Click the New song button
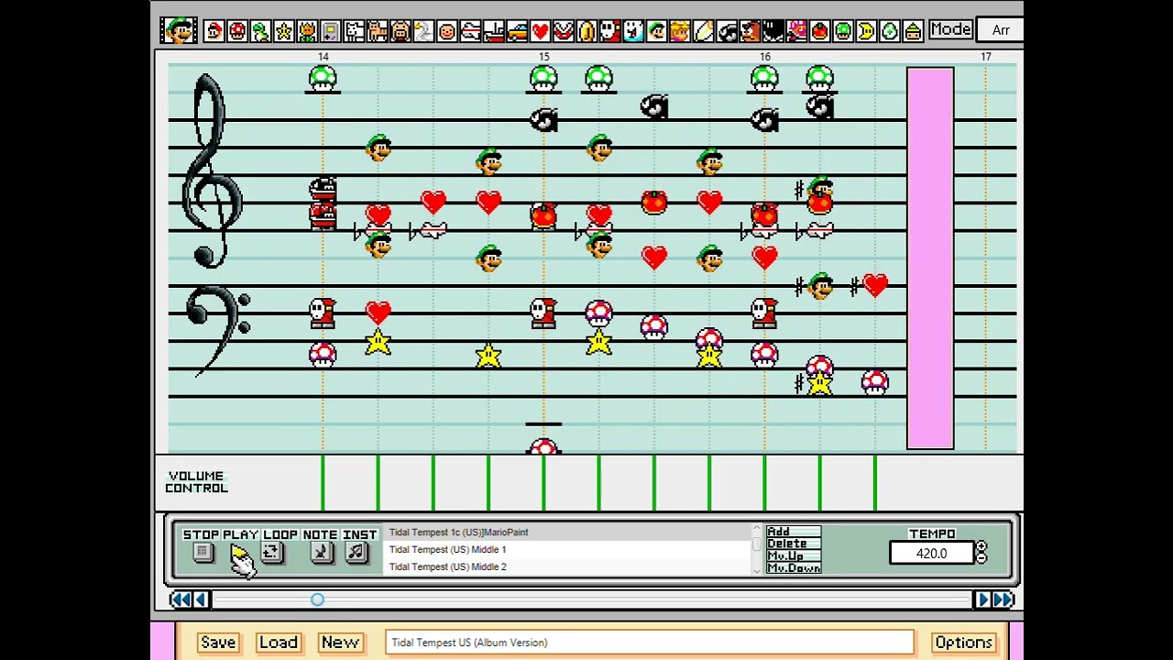The height and width of the screenshot is (660, 1173). (x=340, y=643)
